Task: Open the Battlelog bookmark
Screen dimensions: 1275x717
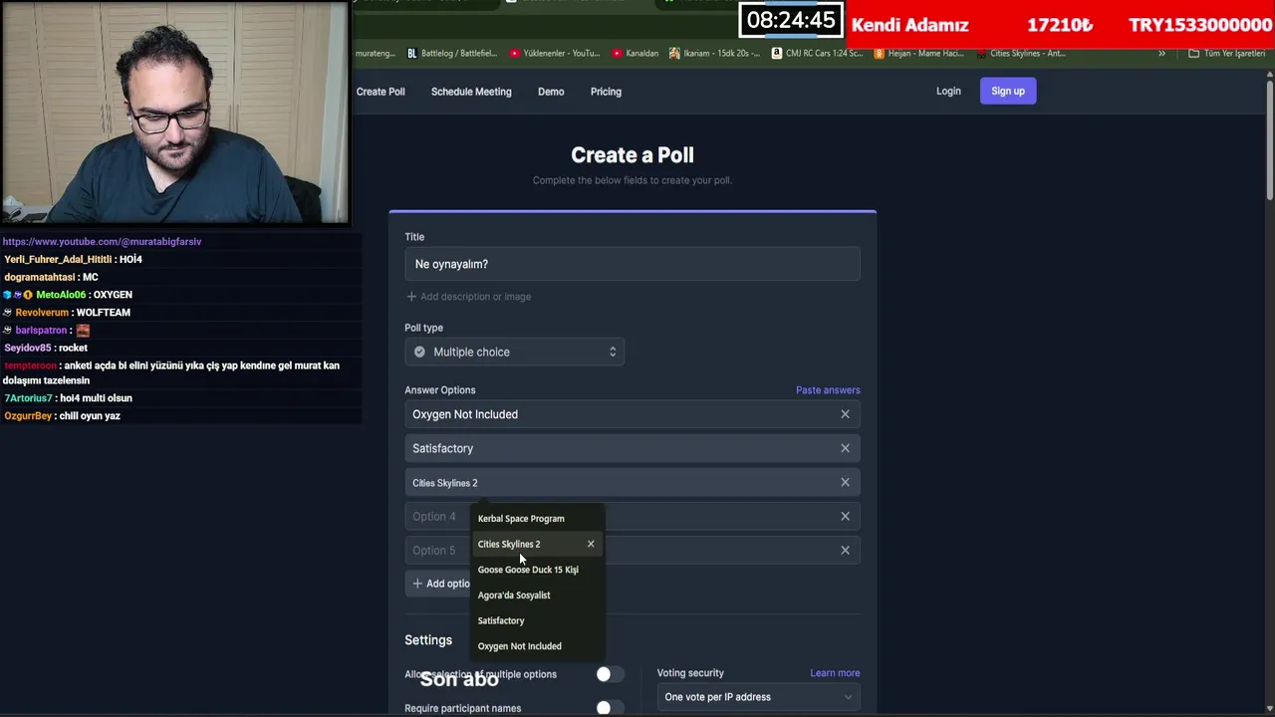Action: (451, 54)
